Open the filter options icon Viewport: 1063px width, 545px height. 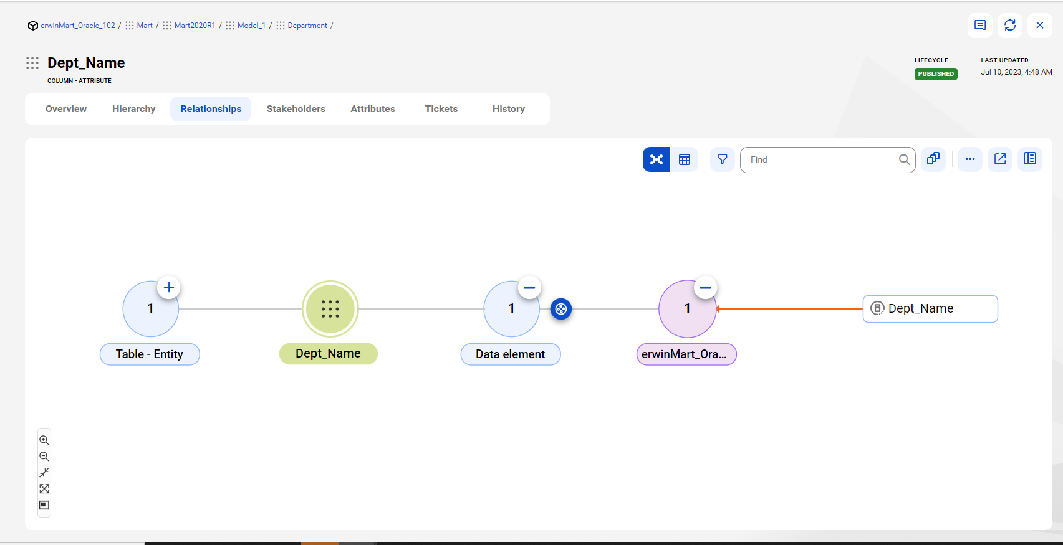point(723,159)
